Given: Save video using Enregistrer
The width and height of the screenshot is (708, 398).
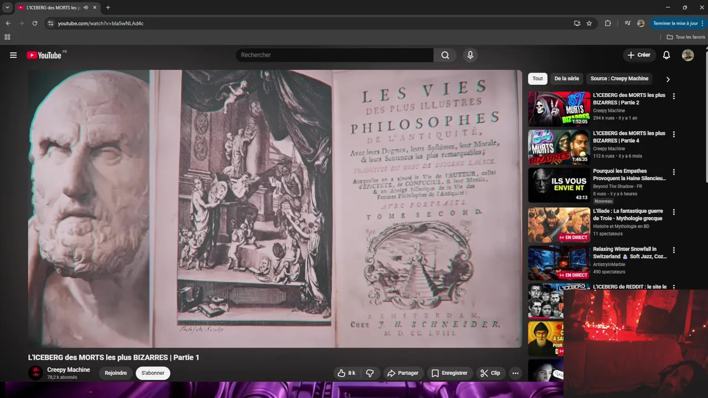Looking at the screenshot, I should tap(450, 373).
